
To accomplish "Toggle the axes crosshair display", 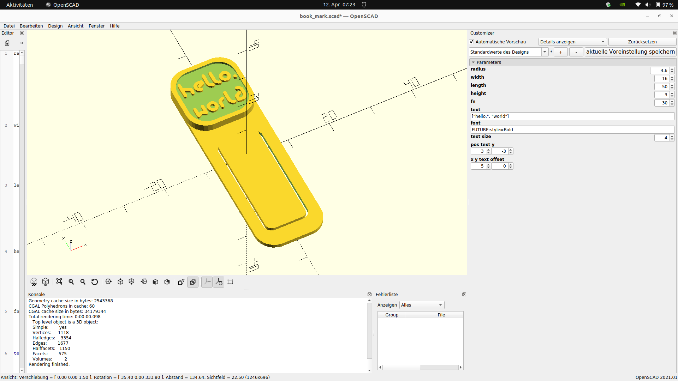I will pyautogui.click(x=207, y=282).
